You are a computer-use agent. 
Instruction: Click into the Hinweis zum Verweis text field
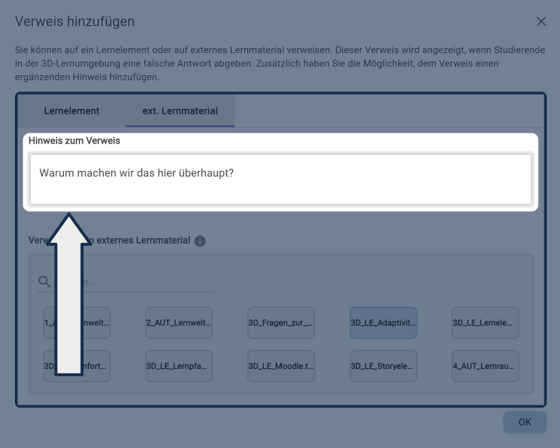(280, 179)
